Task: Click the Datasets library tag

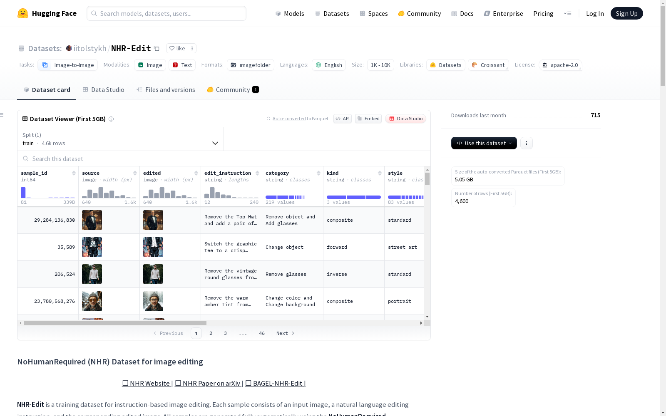Action: point(446,65)
